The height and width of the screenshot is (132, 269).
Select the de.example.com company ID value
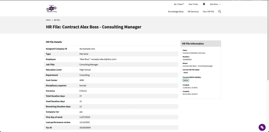click(x=87, y=49)
